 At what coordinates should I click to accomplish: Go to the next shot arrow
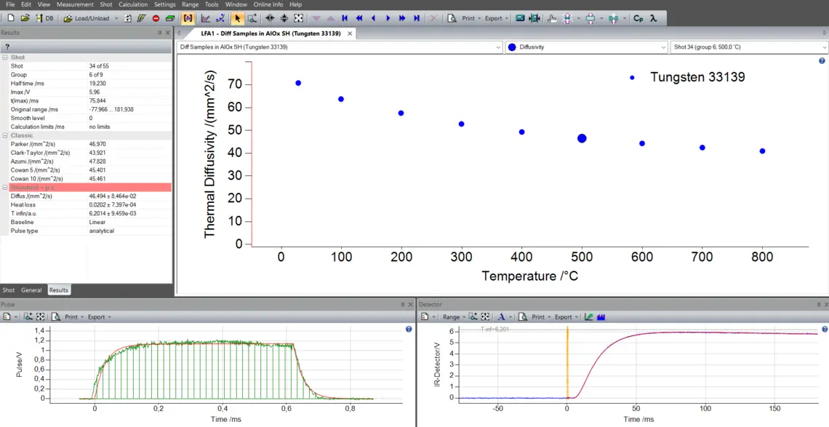[x=388, y=18]
